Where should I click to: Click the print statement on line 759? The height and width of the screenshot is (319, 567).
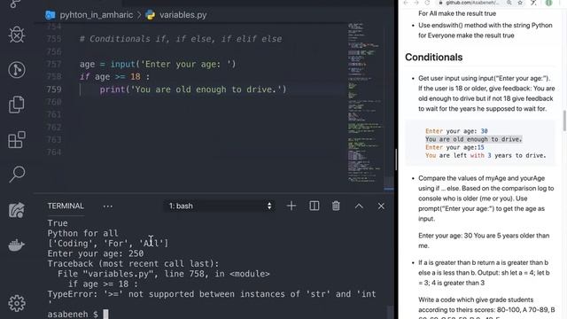(193, 89)
